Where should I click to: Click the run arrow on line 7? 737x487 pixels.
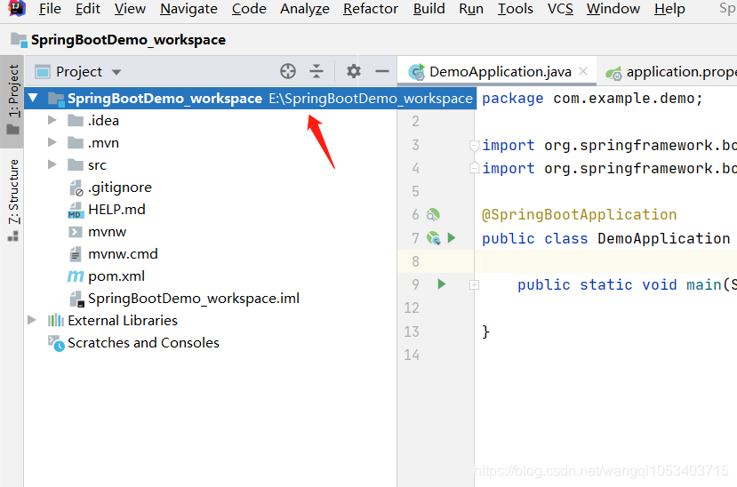[452, 237]
